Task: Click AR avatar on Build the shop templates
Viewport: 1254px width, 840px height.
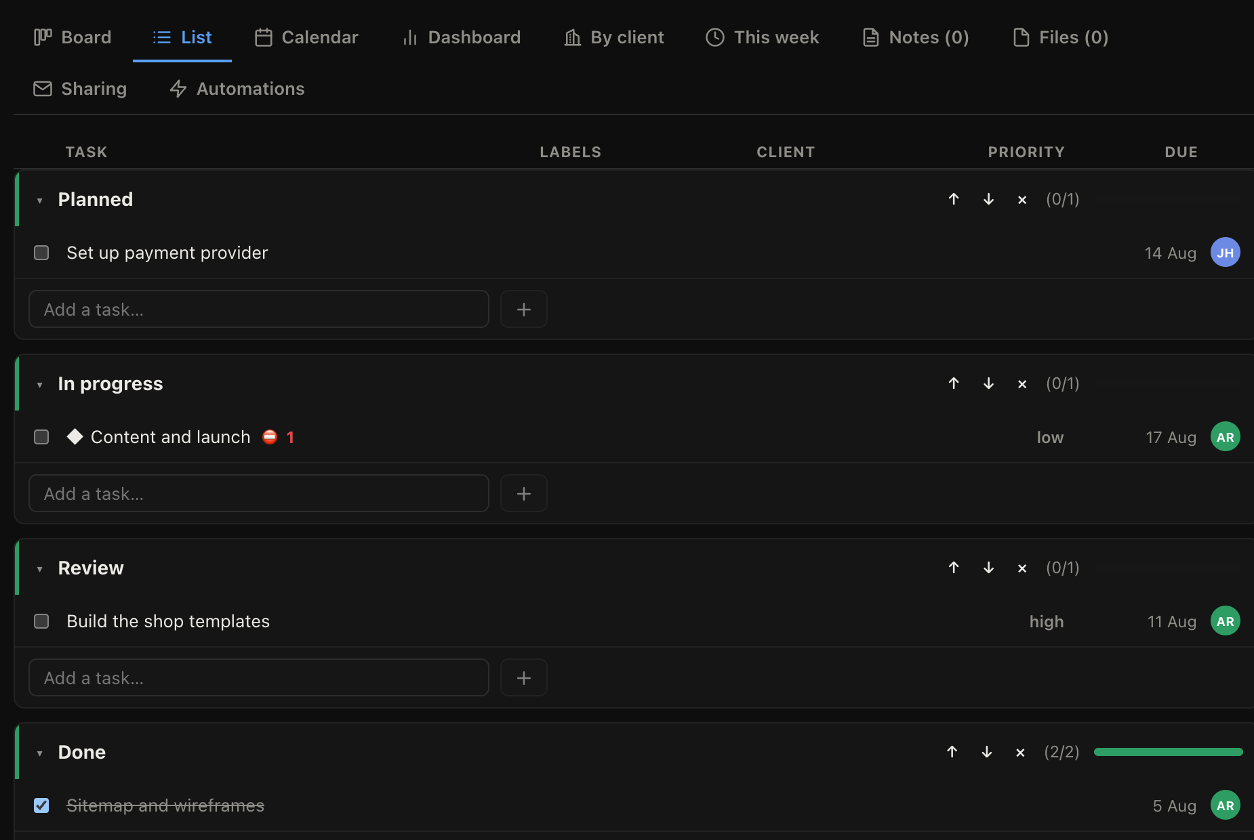Action: pyautogui.click(x=1225, y=621)
